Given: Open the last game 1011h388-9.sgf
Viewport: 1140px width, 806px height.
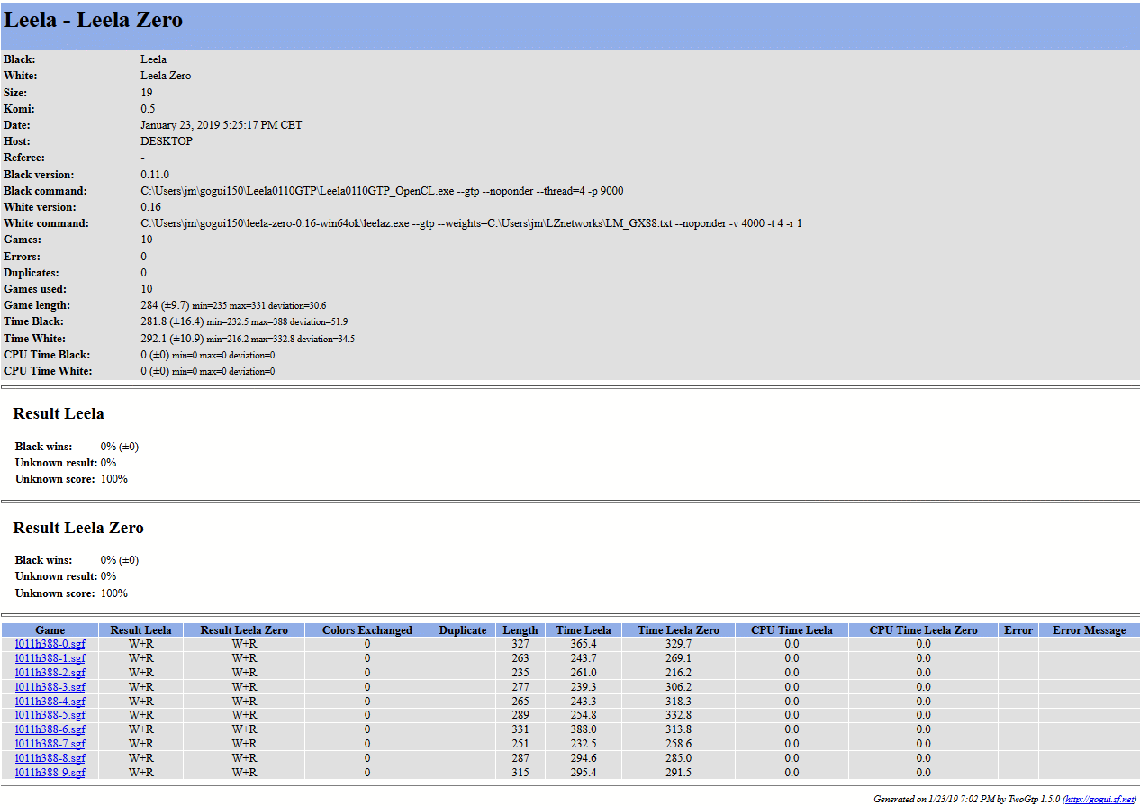Looking at the screenshot, I should (x=50, y=773).
